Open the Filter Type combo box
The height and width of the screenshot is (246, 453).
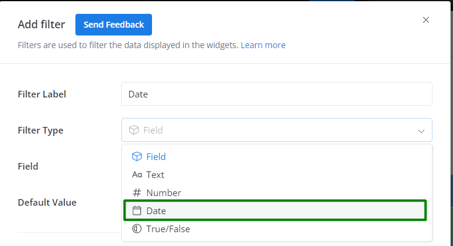pos(277,130)
